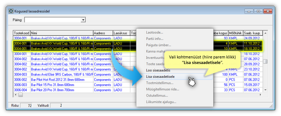
Task: Open 'Tootmistellimus...' menu entry
Action: click(x=160, y=83)
